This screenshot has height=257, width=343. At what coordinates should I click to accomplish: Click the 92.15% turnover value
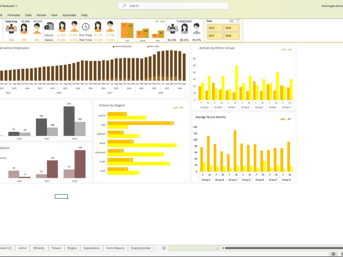(172, 40)
